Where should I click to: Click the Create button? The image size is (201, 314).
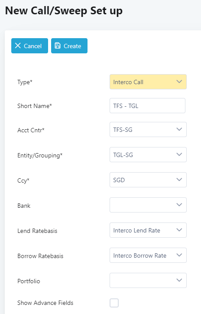pyautogui.click(x=69, y=46)
